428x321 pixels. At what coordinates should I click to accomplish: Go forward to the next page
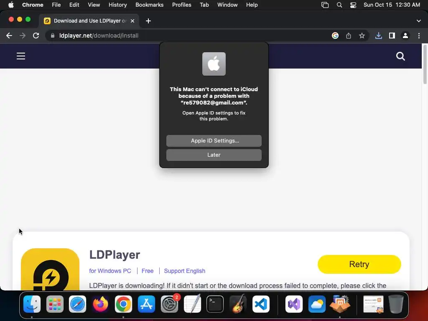(x=23, y=36)
